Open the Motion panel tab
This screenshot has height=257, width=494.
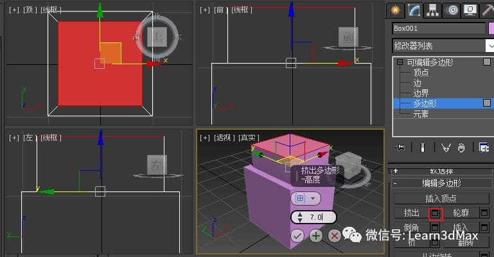pyautogui.click(x=452, y=10)
